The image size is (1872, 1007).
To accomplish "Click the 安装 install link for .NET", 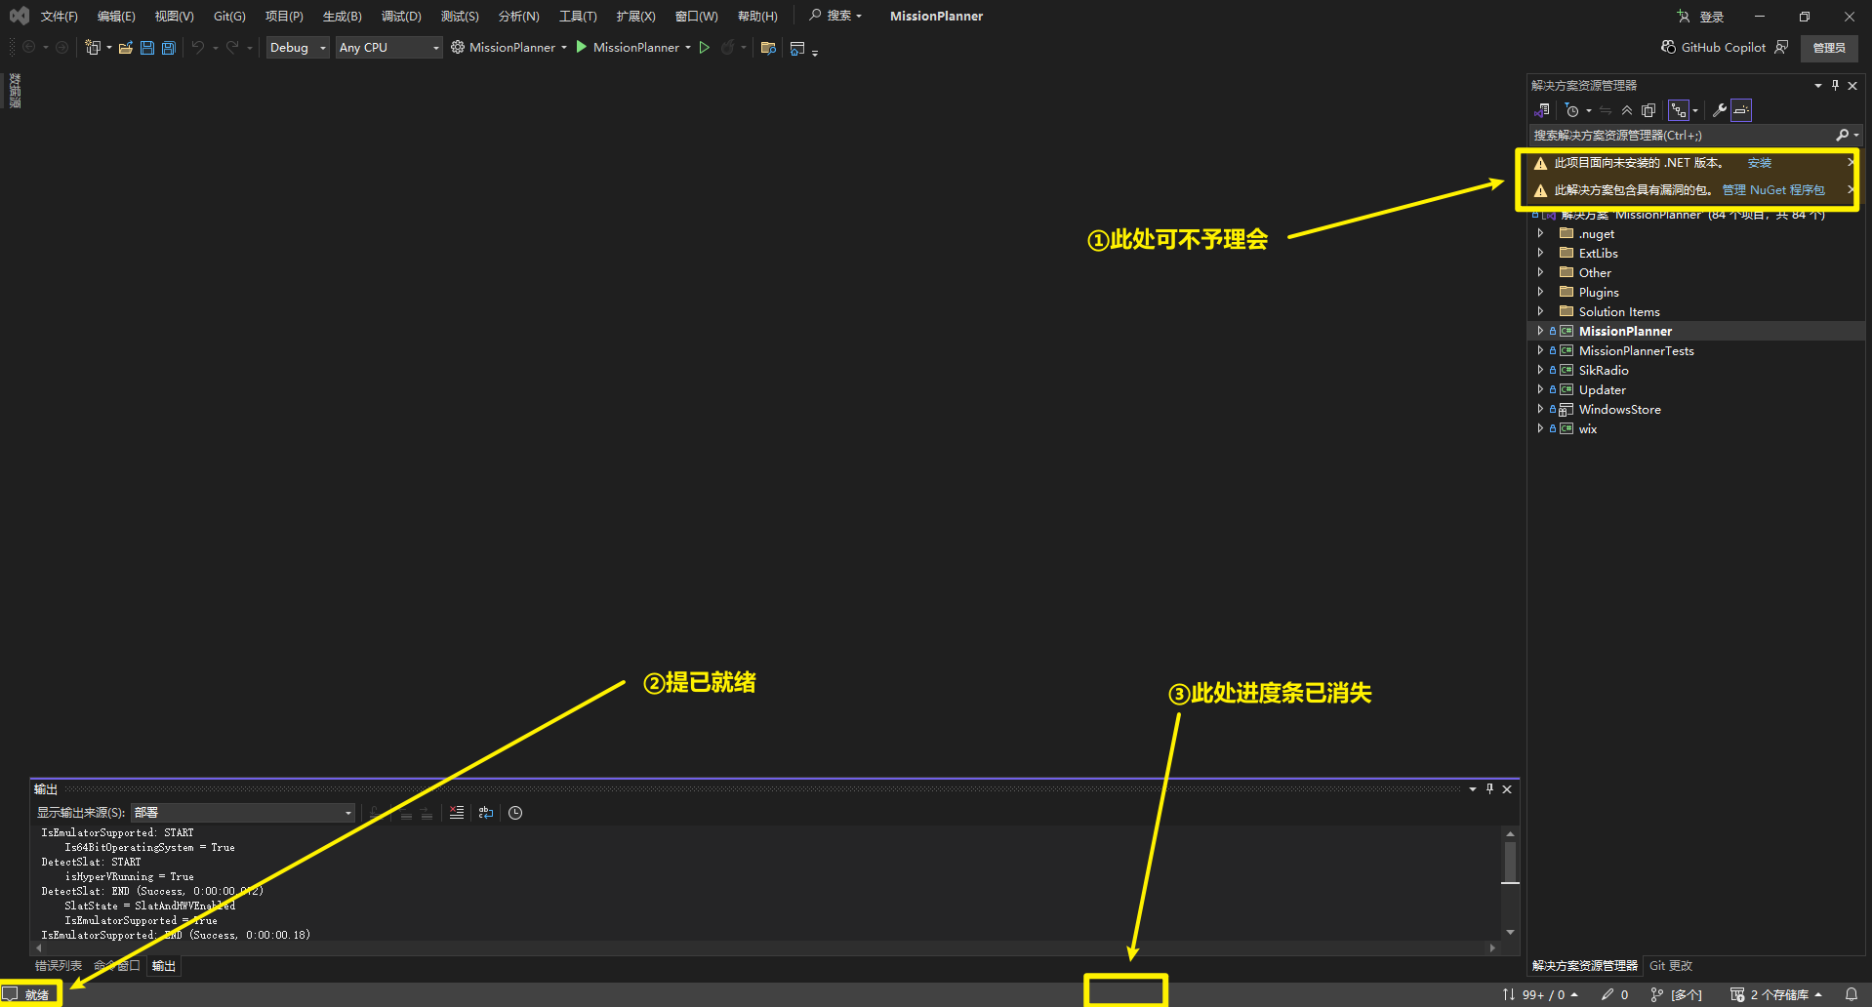I will tap(1759, 163).
